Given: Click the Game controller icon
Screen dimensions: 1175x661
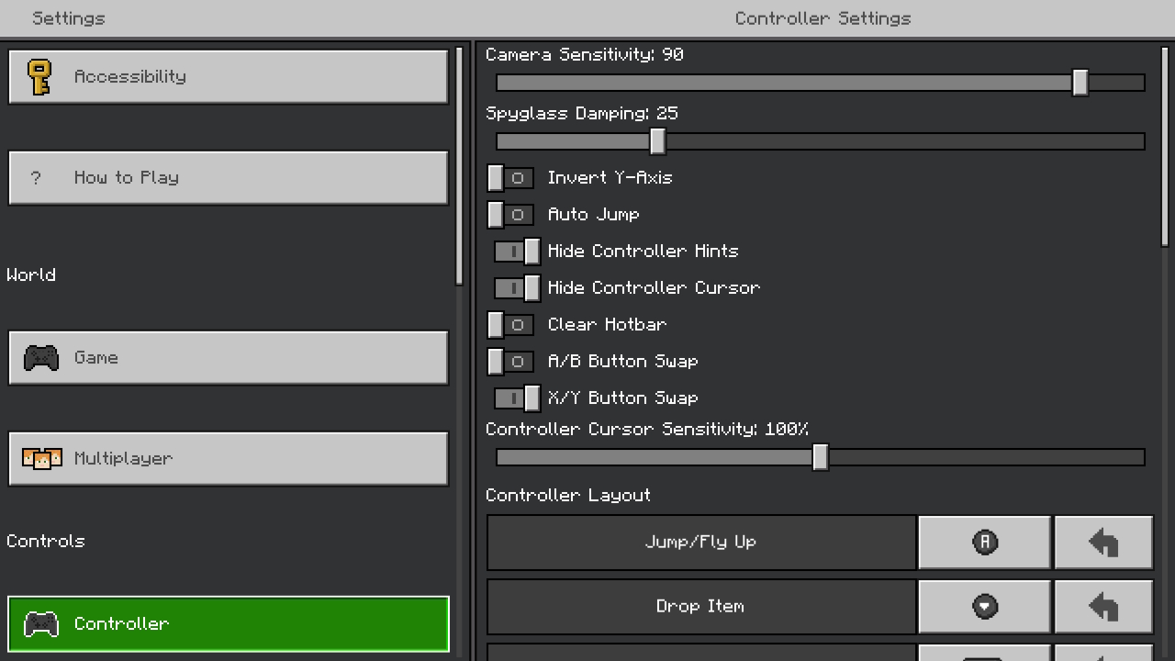Looking at the screenshot, I should [x=40, y=358].
